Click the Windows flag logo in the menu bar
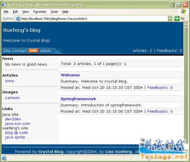 [x=183, y=11]
